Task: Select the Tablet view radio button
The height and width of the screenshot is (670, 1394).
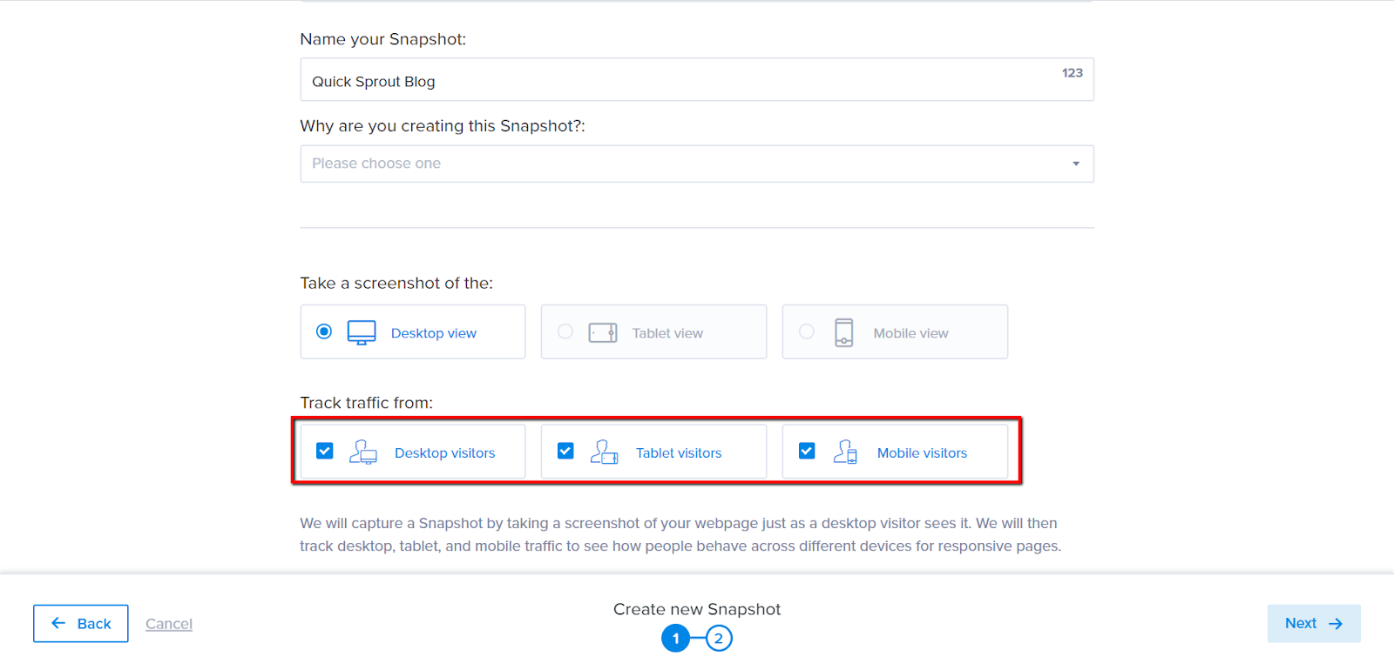Action: coord(565,332)
